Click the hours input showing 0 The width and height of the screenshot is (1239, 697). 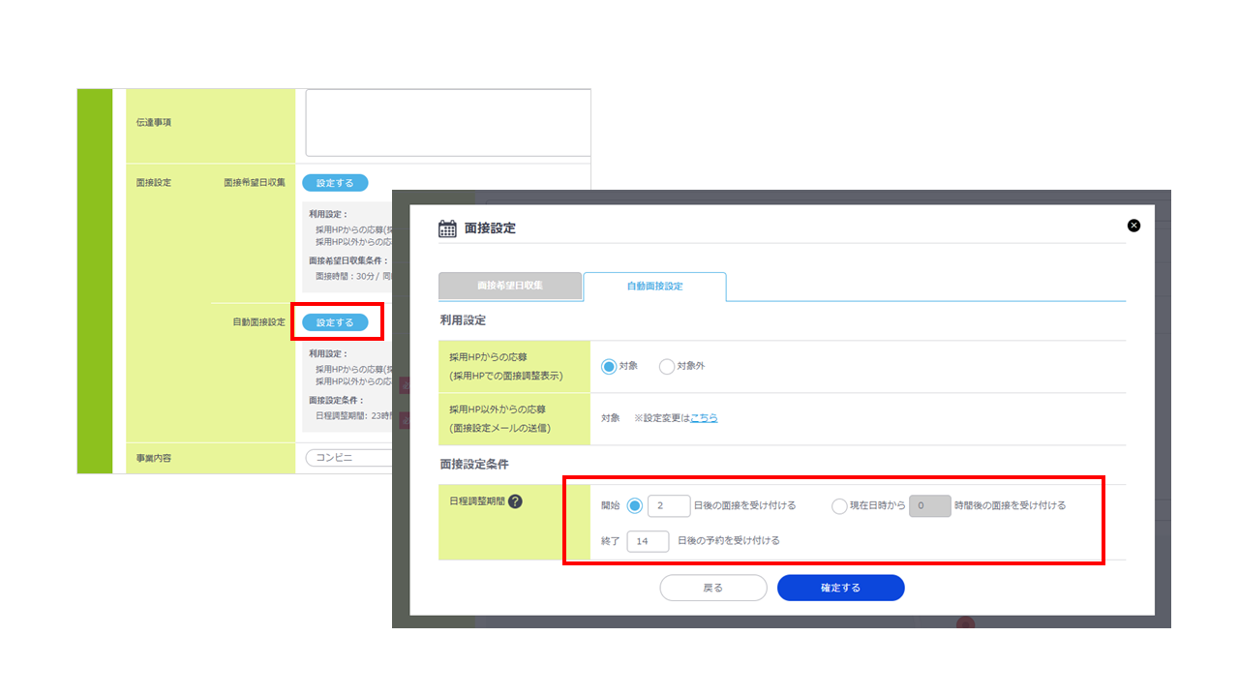[929, 505]
